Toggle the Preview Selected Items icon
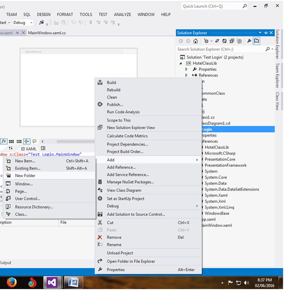Viewport: 284px width, 290px height. [x=256, y=41]
